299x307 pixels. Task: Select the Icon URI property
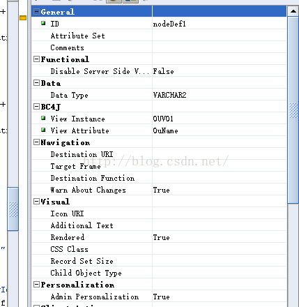pyautogui.click(x=67, y=214)
